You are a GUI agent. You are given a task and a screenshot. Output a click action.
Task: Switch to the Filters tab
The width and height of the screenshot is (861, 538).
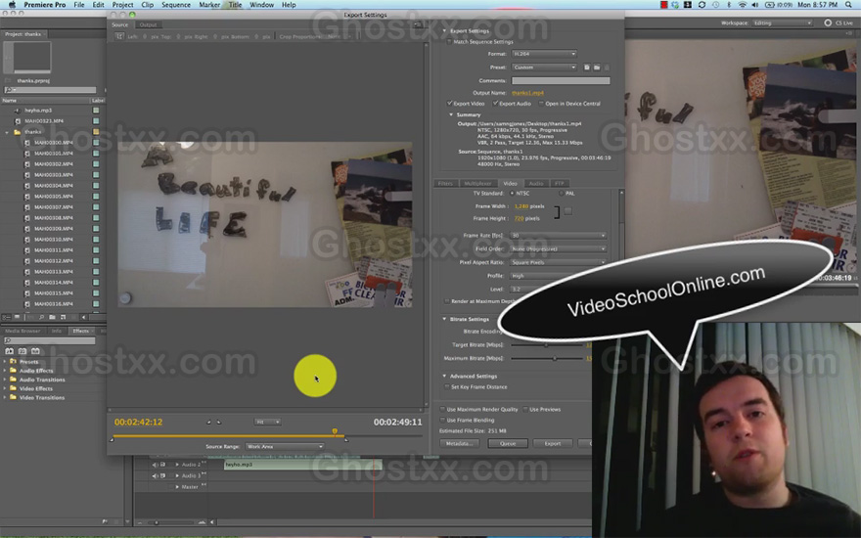(445, 183)
